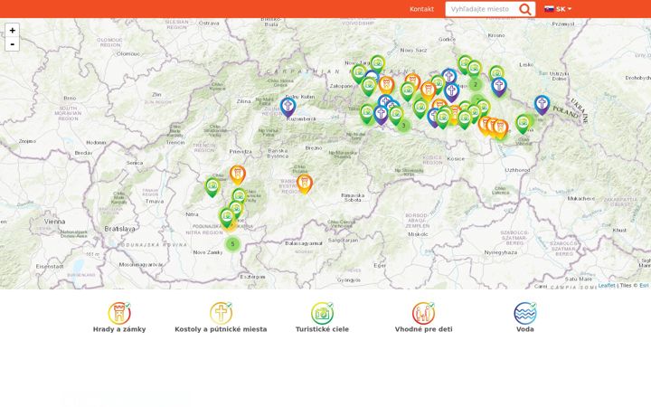Open the SK language dropdown

(x=558, y=9)
